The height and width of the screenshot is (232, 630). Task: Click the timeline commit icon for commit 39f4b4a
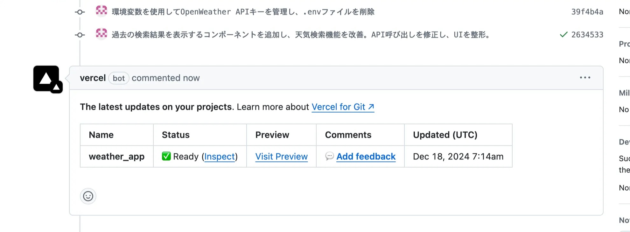coord(80,12)
